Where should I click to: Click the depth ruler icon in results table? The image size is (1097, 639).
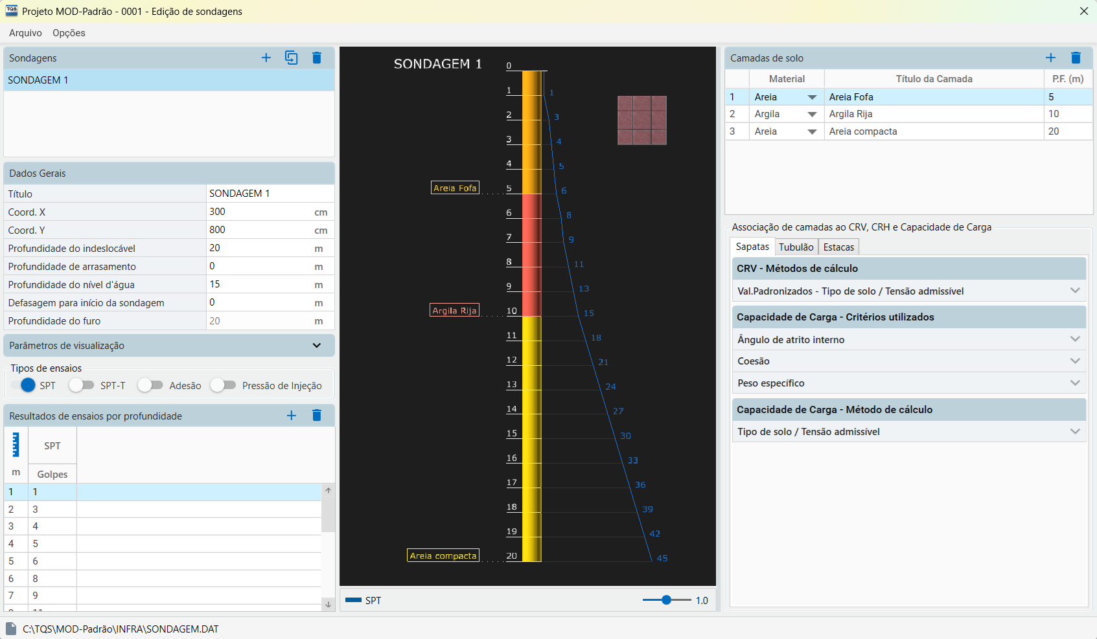[x=16, y=445]
